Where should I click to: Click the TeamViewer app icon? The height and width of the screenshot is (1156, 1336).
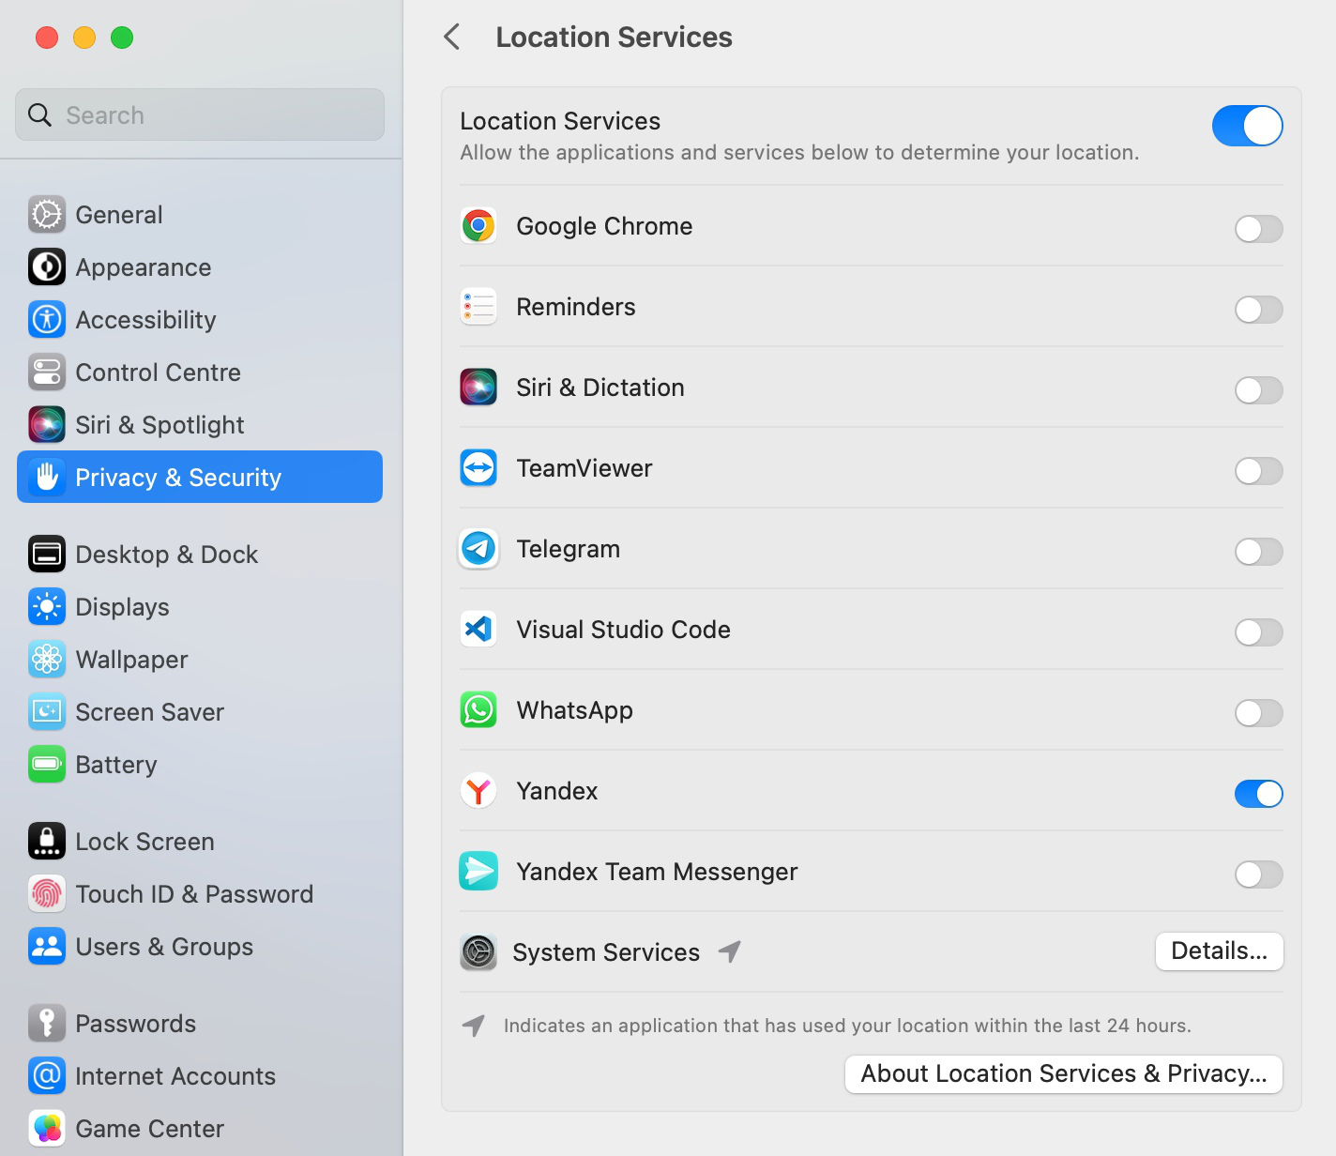478,468
